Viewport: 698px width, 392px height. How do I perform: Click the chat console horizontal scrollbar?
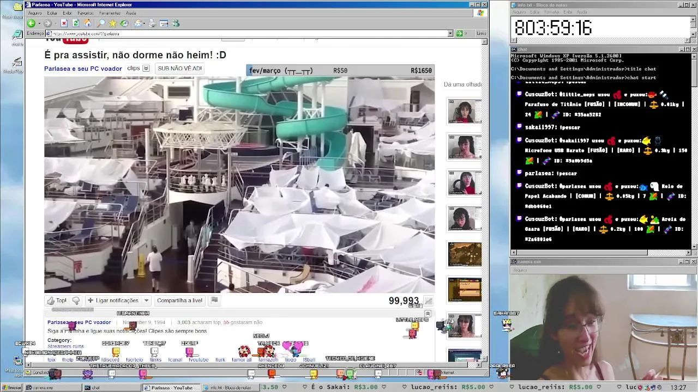click(601, 253)
